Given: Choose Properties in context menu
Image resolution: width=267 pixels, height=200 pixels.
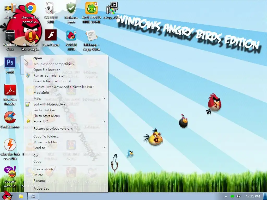Looking at the screenshot, I should coord(66,189).
